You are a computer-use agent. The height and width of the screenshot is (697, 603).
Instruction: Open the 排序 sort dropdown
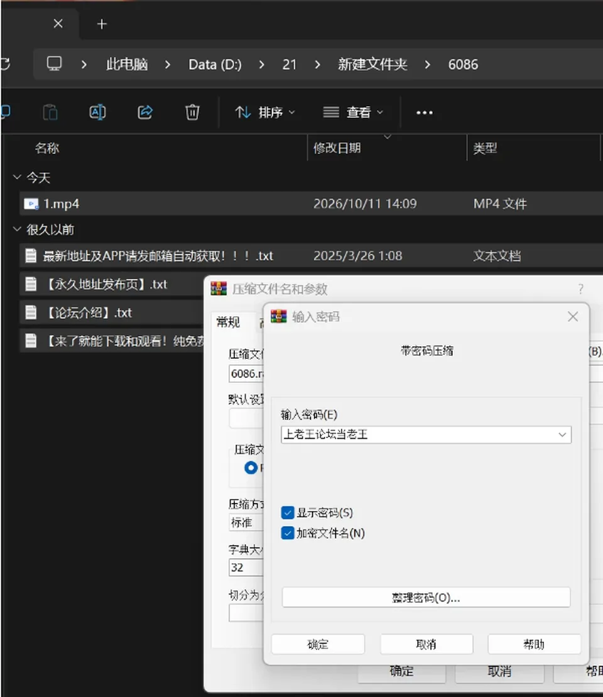[x=265, y=113]
